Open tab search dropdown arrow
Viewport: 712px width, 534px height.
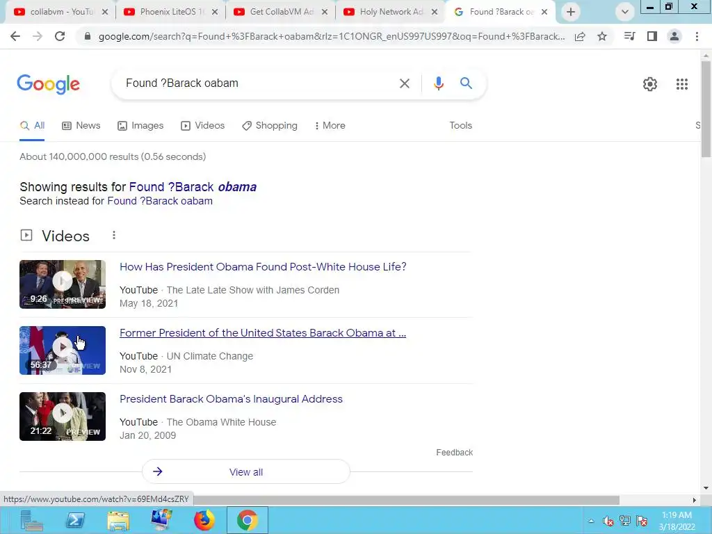coord(625,12)
